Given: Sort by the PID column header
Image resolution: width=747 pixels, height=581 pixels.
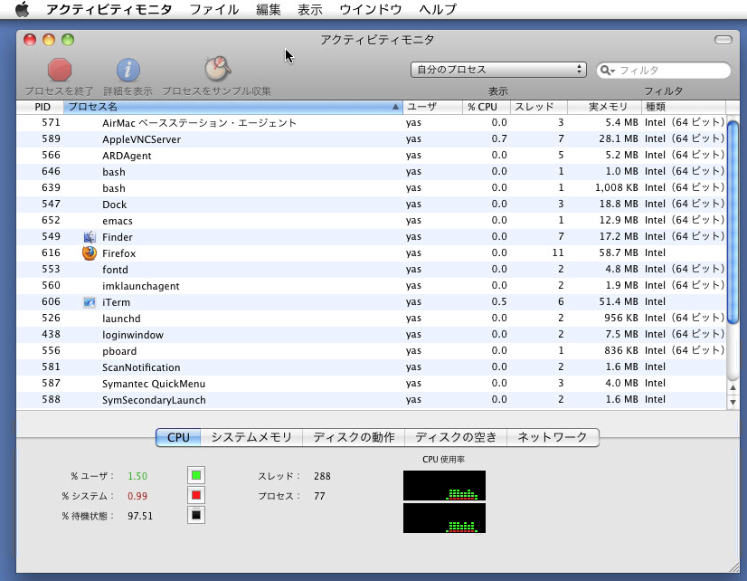Looking at the screenshot, I should tap(40, 107).
